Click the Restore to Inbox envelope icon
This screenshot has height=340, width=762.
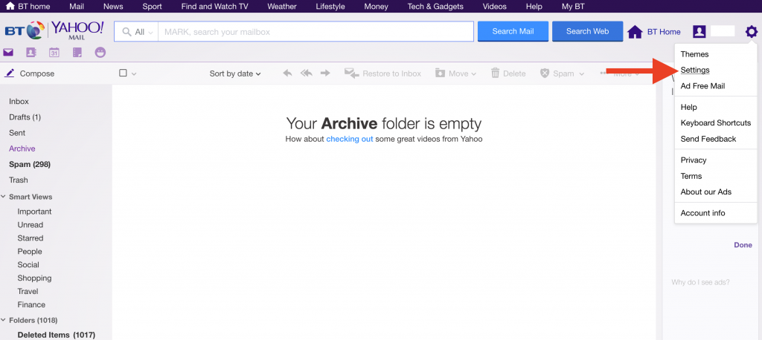tap(351, 73)
